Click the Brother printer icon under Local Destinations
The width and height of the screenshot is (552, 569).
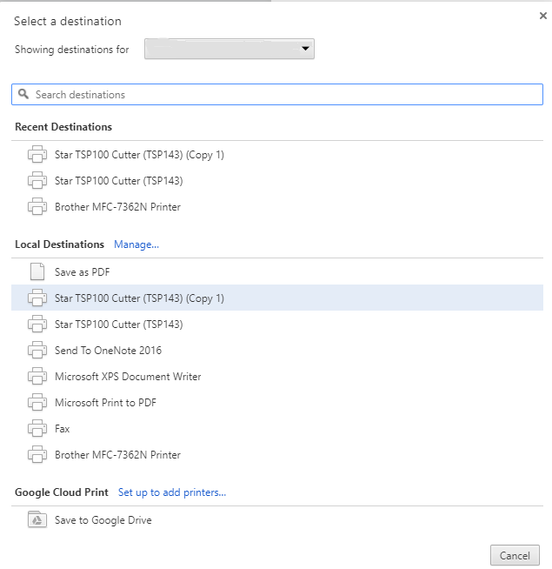tap(37, 455)
